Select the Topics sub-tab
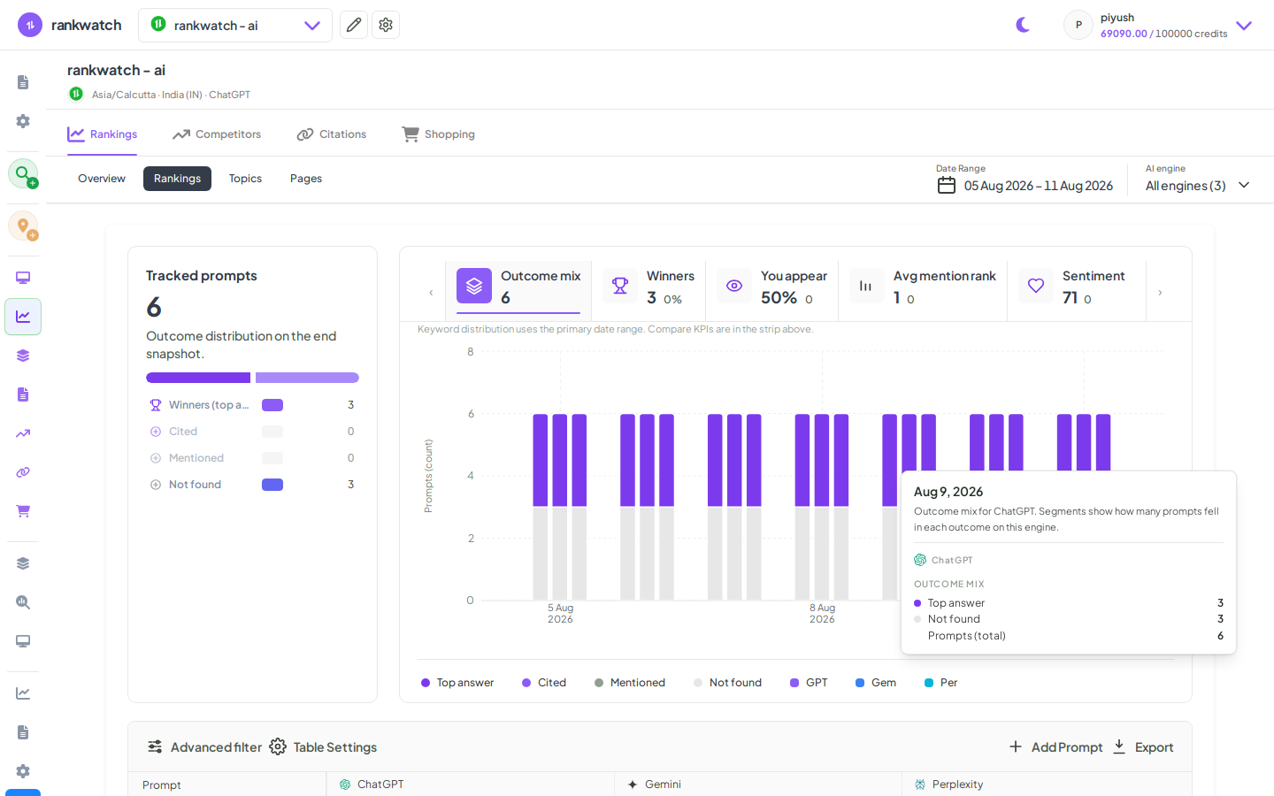This screenshot has height=796, width=1274. [245, 179]
